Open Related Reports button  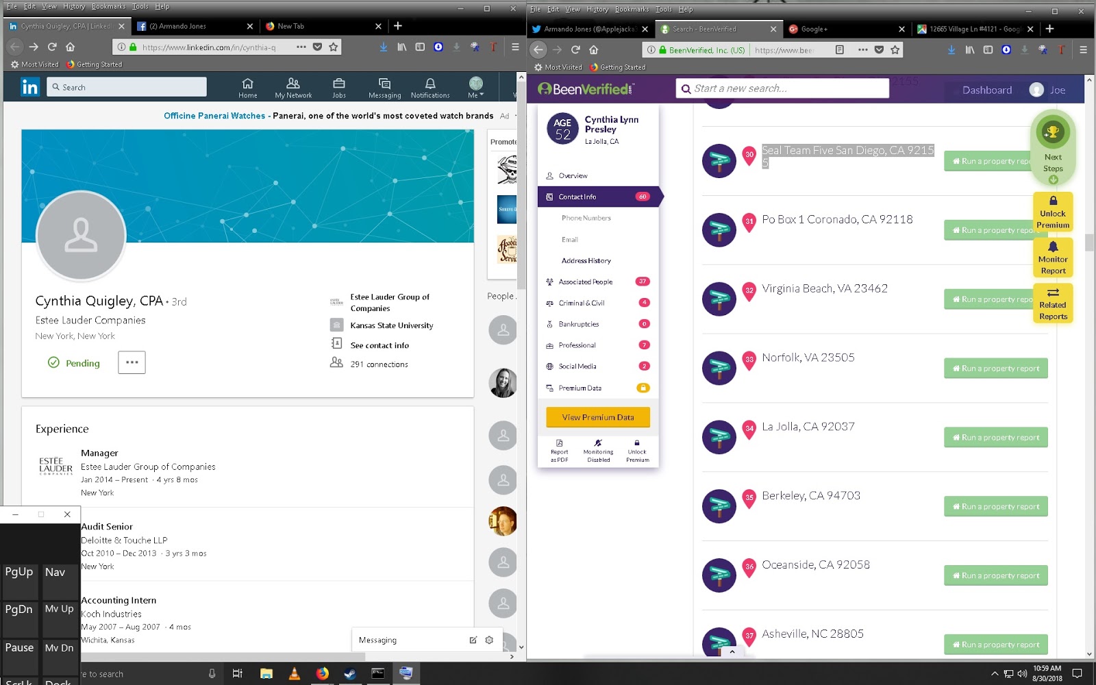pyautogui.click(x=1053, y=304)
